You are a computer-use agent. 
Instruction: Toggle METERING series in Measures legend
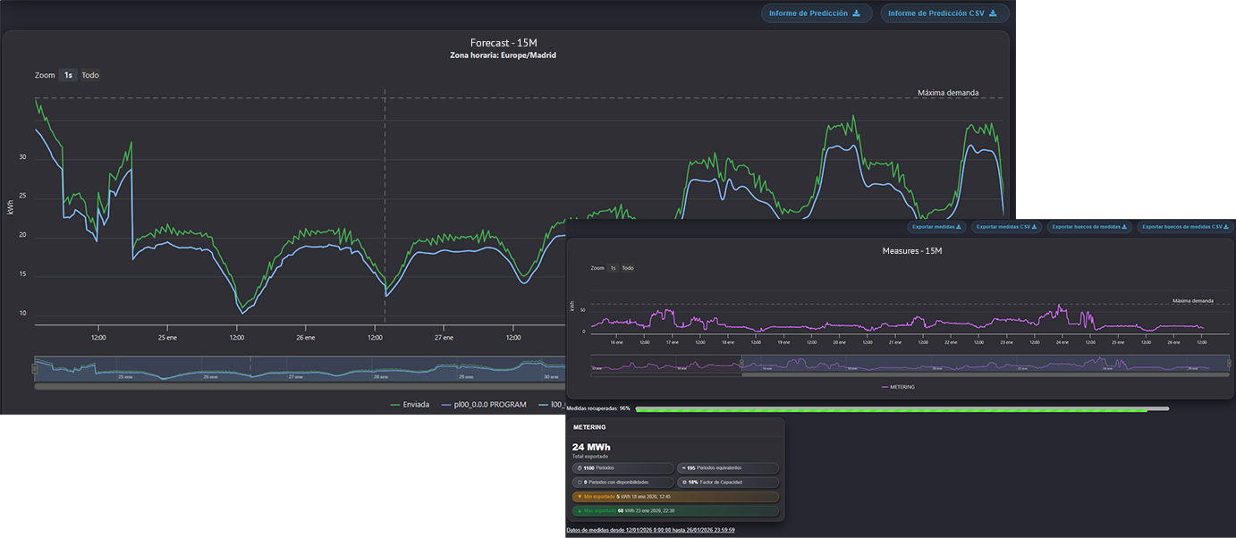tap(899, 387)
